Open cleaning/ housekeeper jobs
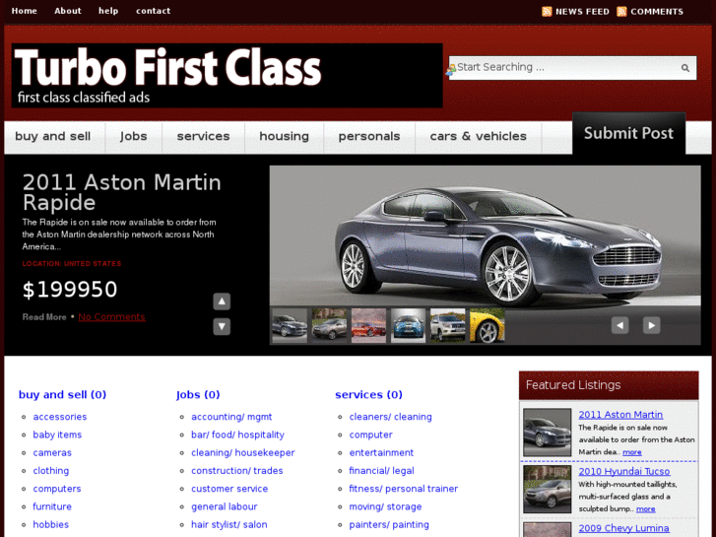 [243, 452]
